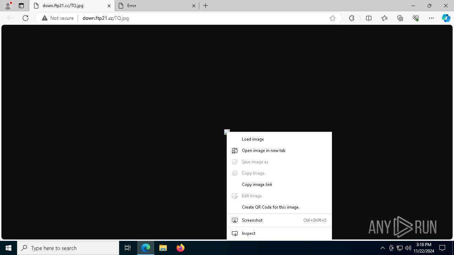Screen dimensions: 454x255
Task: Click the browser back arrow
Action: (10, 18)
